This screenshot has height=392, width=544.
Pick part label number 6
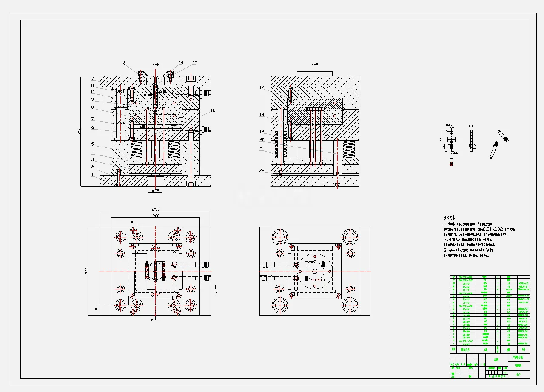click(x=92, y=127)
